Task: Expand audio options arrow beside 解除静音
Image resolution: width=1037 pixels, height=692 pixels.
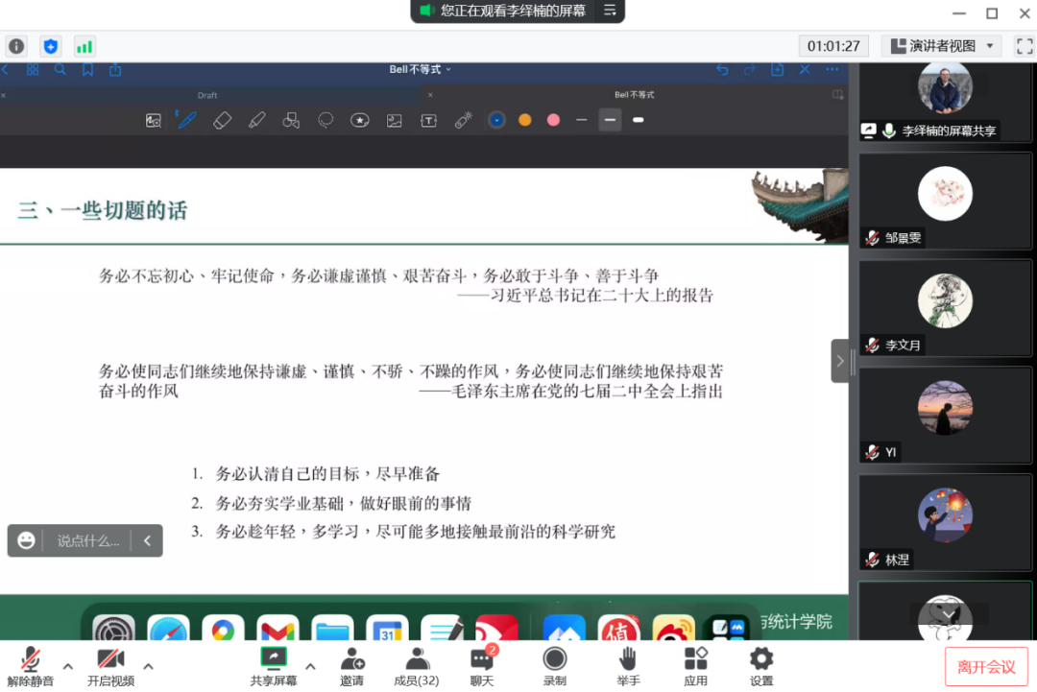Action: (68, 666)
